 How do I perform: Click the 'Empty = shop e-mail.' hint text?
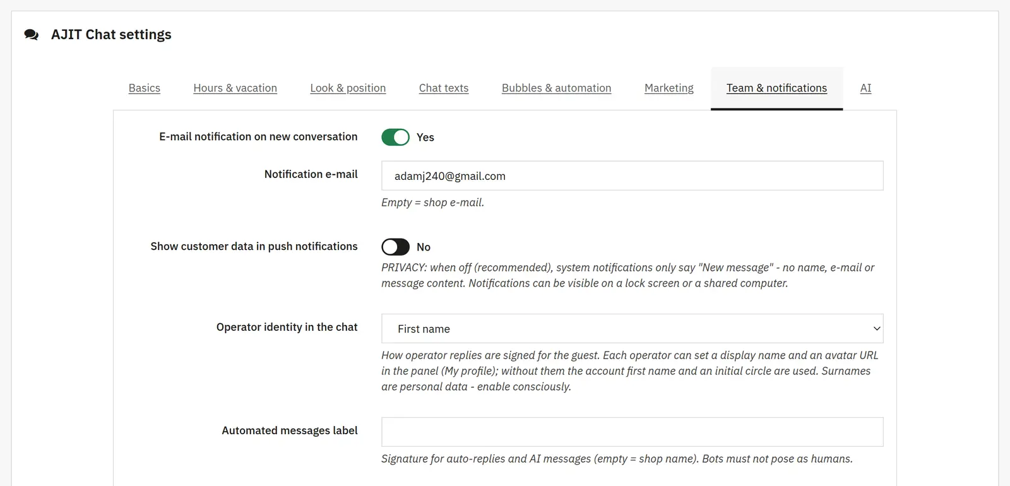(432, 203)
